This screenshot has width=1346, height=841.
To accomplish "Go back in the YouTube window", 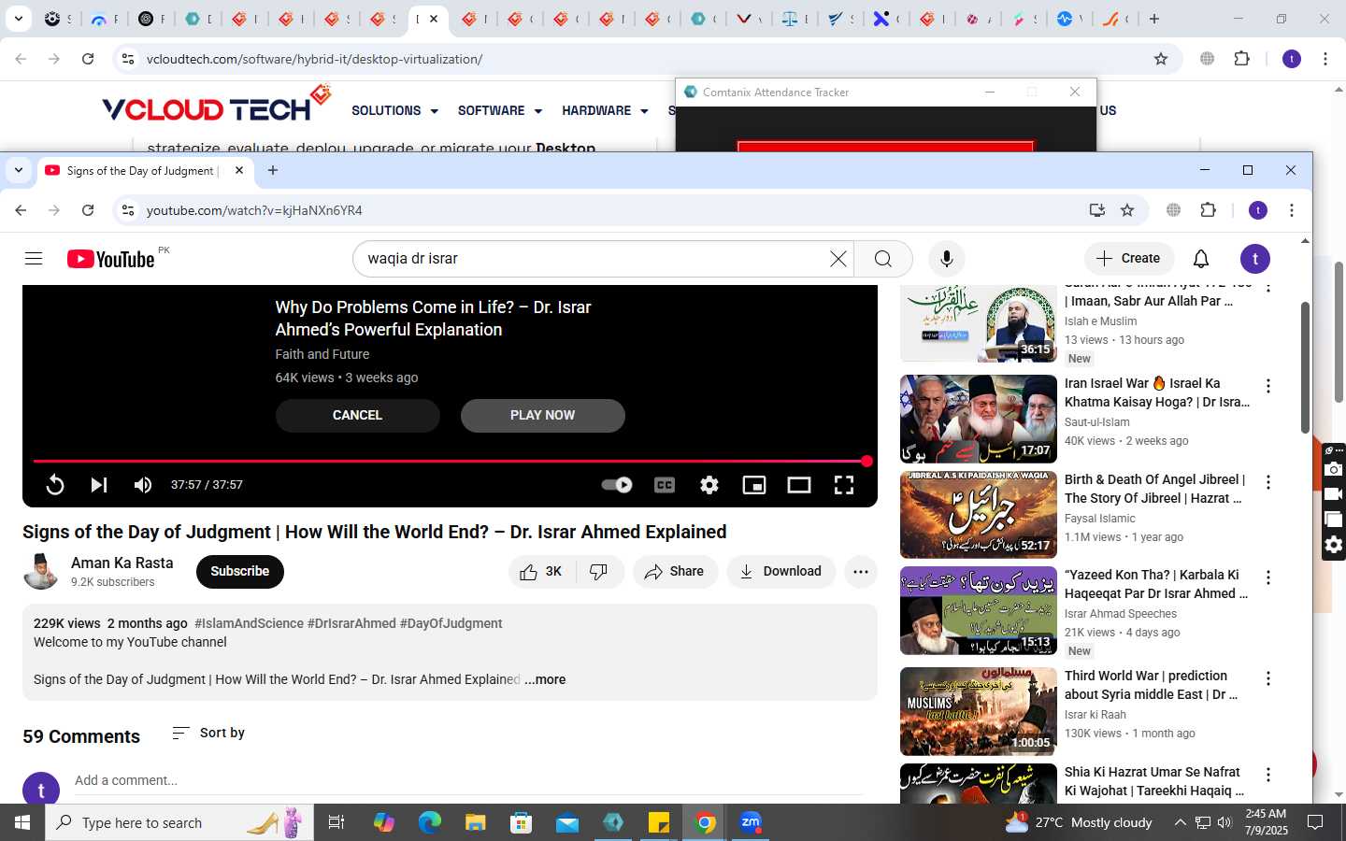I will pos(21,210).
